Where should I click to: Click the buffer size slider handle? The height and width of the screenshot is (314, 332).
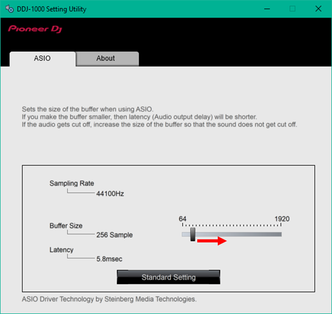(193, 234)
